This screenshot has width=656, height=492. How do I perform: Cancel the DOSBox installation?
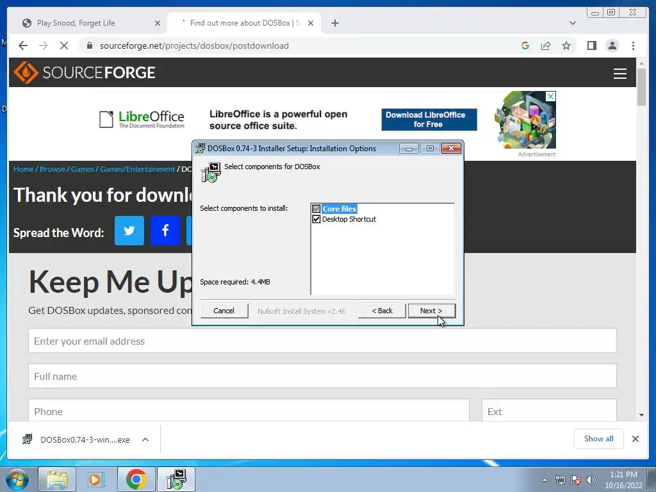point(224,311)
